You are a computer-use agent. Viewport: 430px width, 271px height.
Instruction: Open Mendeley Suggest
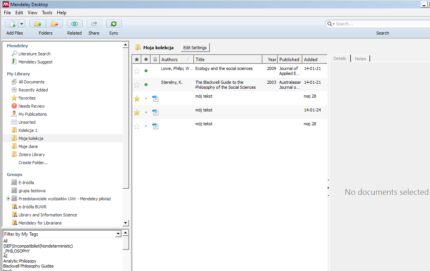click(x=35, y=62)
